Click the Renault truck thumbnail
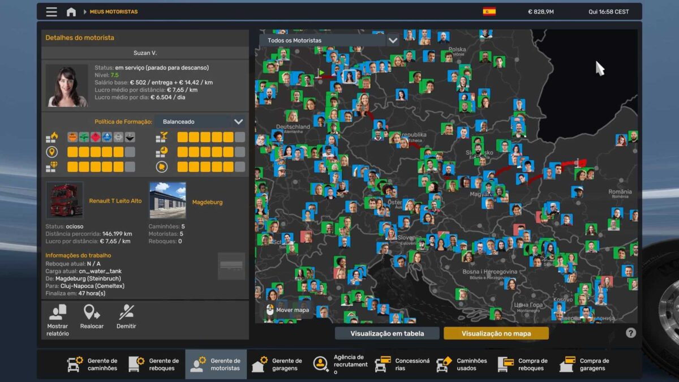 click(65, 200)
